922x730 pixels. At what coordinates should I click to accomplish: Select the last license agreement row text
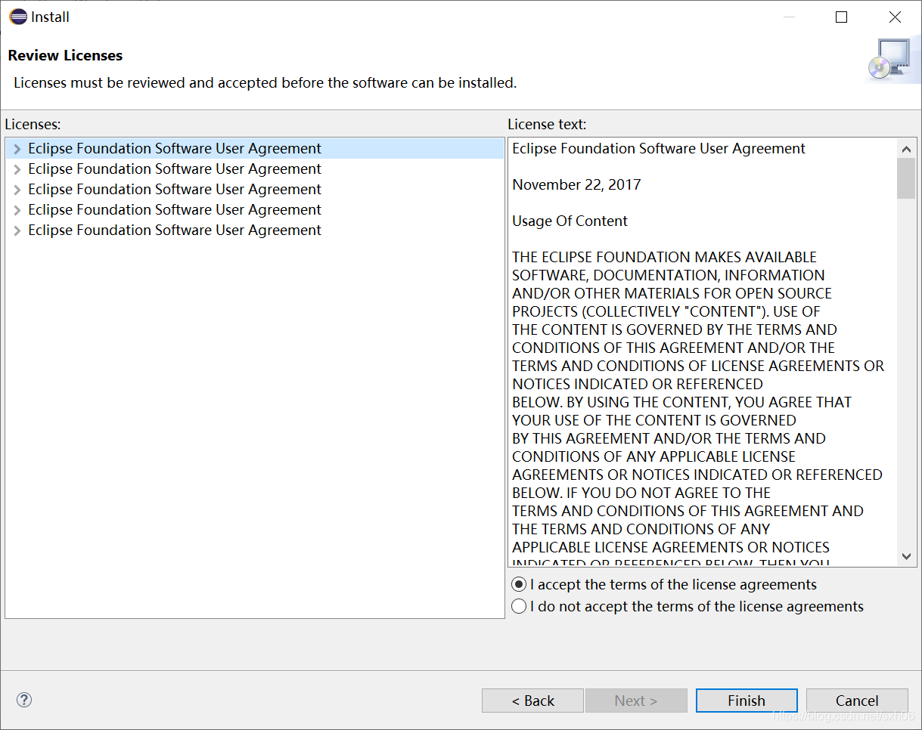[x=175, y=230]
